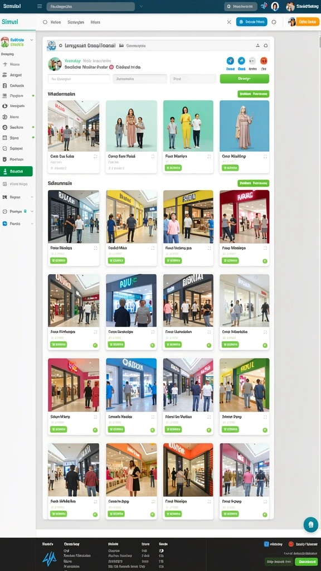The image size is (321, 571).
Task: Expand the chevron next to the top search field
Action: click(141, 6)
